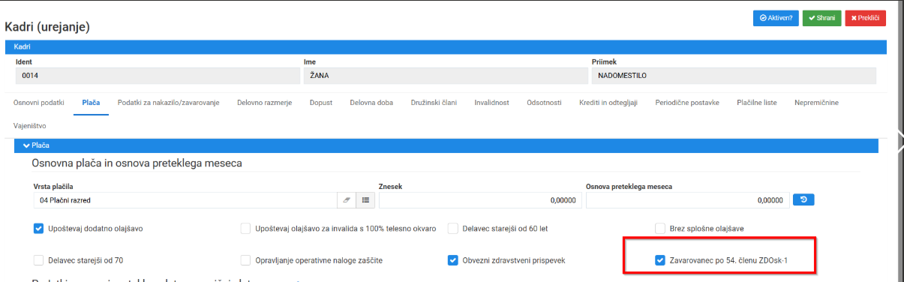Enable Brez splošne olajšave checkbox

pyautogui.click(x=660, y=229)
